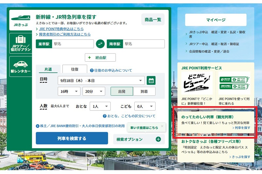Open JRE POINTで「どこかに」新幹線往復! text
Image resolution: width=262 pixels, height=174 pixels.
(x=197, y=101)
